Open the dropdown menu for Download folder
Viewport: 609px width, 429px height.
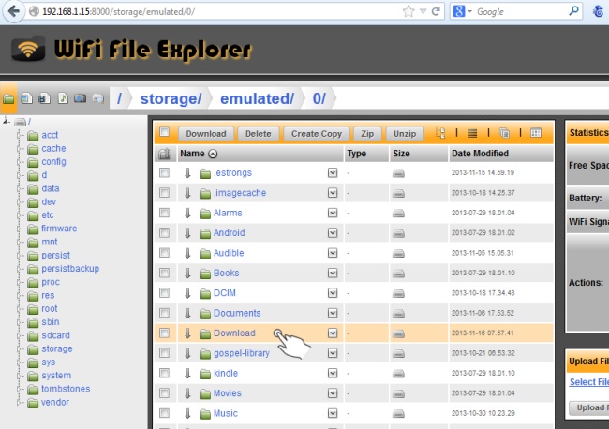(x=333, y=333)
